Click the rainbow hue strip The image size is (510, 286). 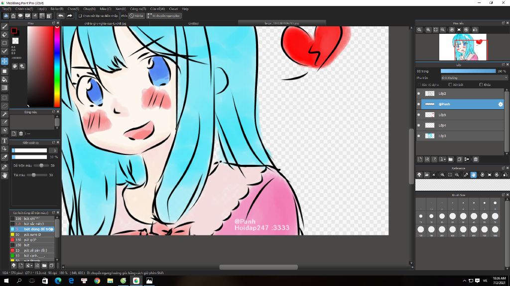click(57, 67)
